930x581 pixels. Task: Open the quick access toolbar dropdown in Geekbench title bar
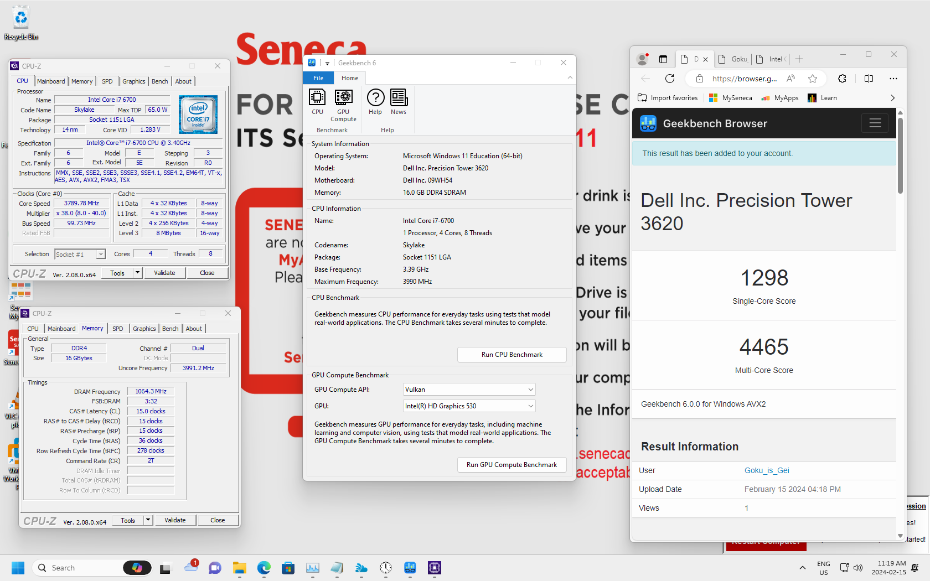pyautogui.click(x=327, y=63)
